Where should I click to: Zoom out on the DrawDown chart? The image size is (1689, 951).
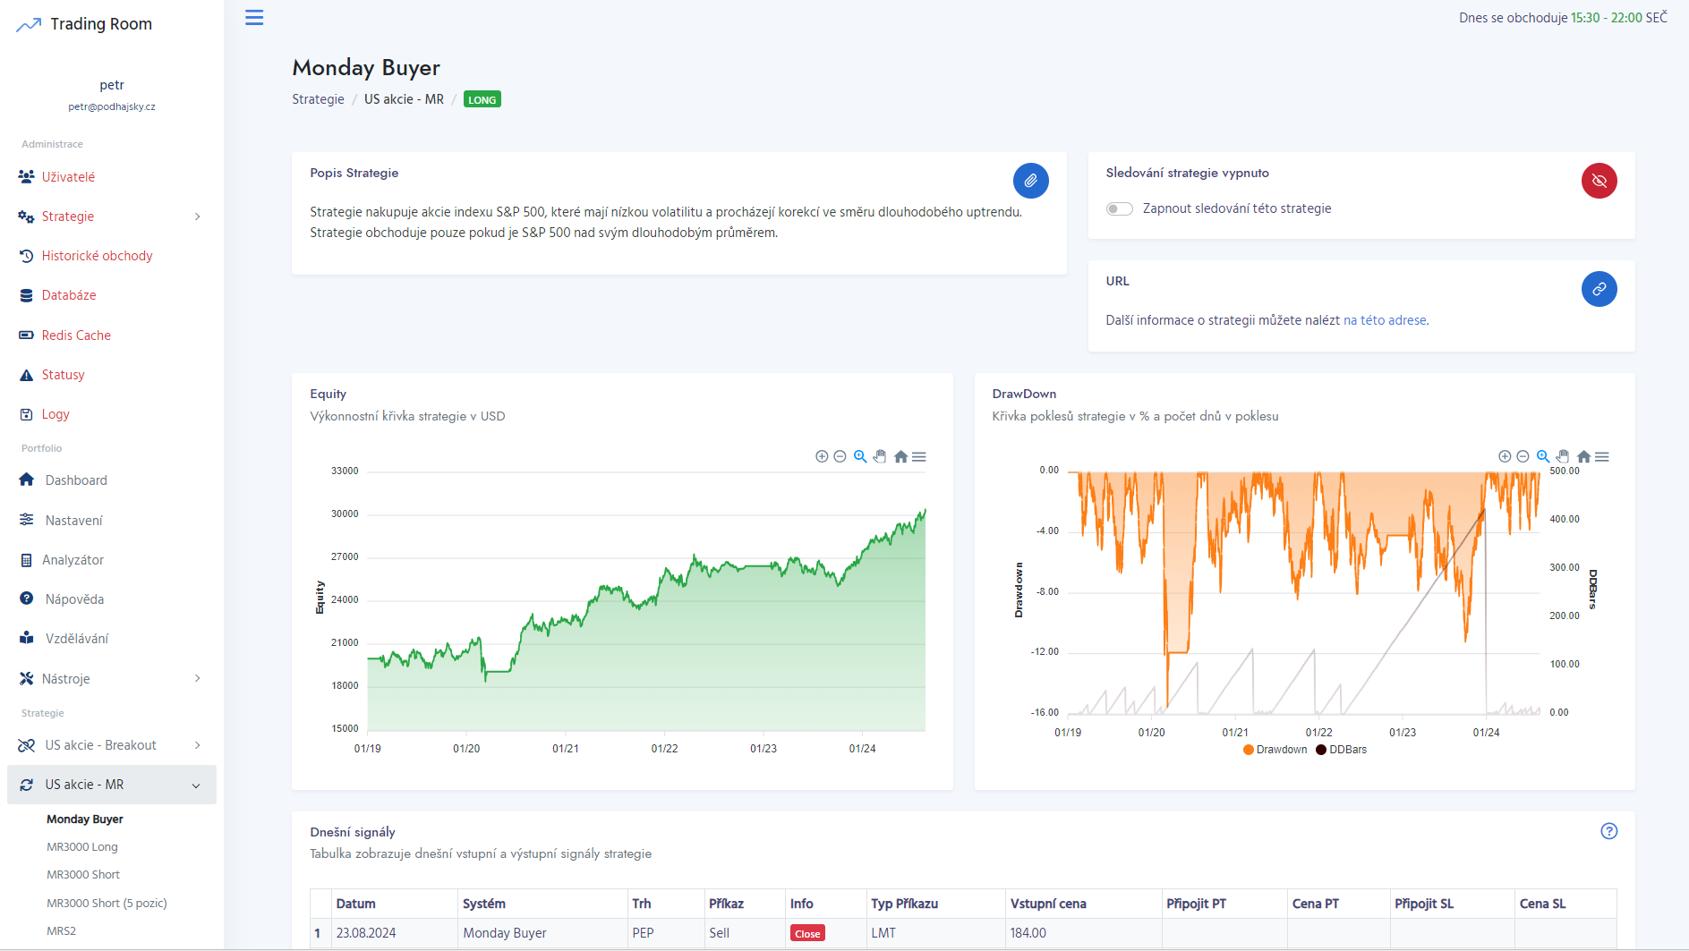pyautogui.click(x=1523, y=457)
